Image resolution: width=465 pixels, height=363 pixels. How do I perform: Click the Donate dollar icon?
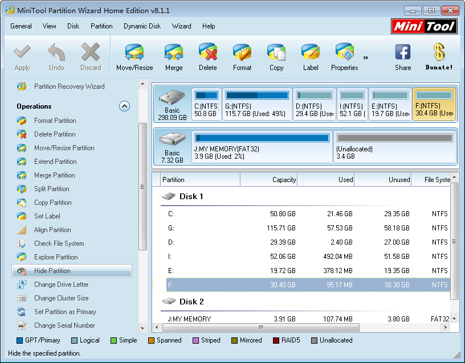click(x=439, y=52)
